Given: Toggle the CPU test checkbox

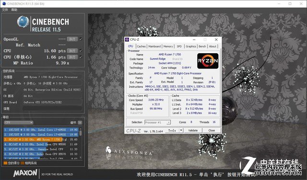Looking at the screenshot, I should 81,51.
